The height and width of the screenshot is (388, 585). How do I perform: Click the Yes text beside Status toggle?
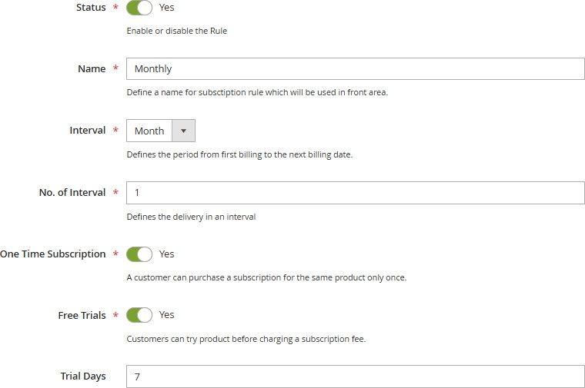pyautogui.click(x=166, y=8)
